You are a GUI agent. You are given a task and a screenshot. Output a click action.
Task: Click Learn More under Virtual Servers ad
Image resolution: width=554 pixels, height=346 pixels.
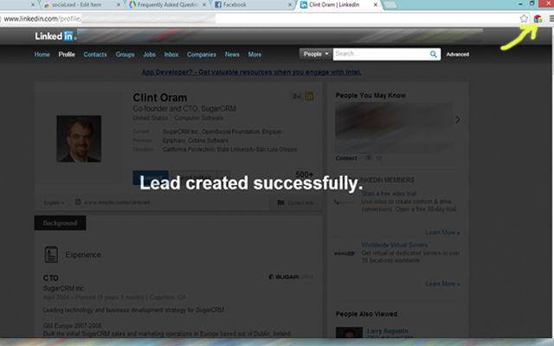tap(442, 284)
